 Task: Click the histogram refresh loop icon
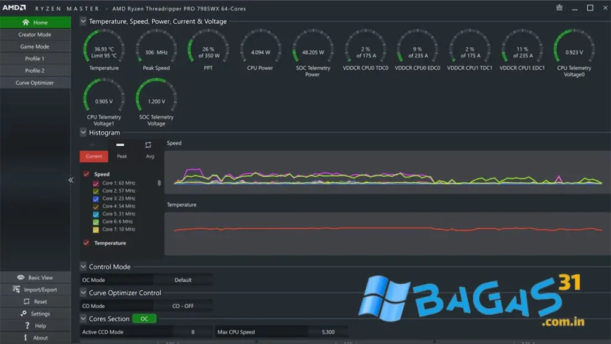point(148,145)
